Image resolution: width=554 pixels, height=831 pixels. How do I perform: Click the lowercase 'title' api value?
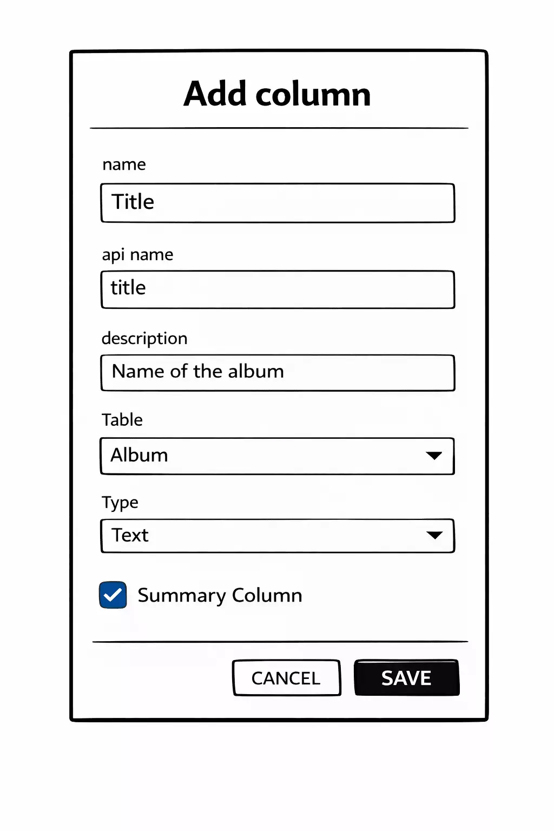[128, 288]
